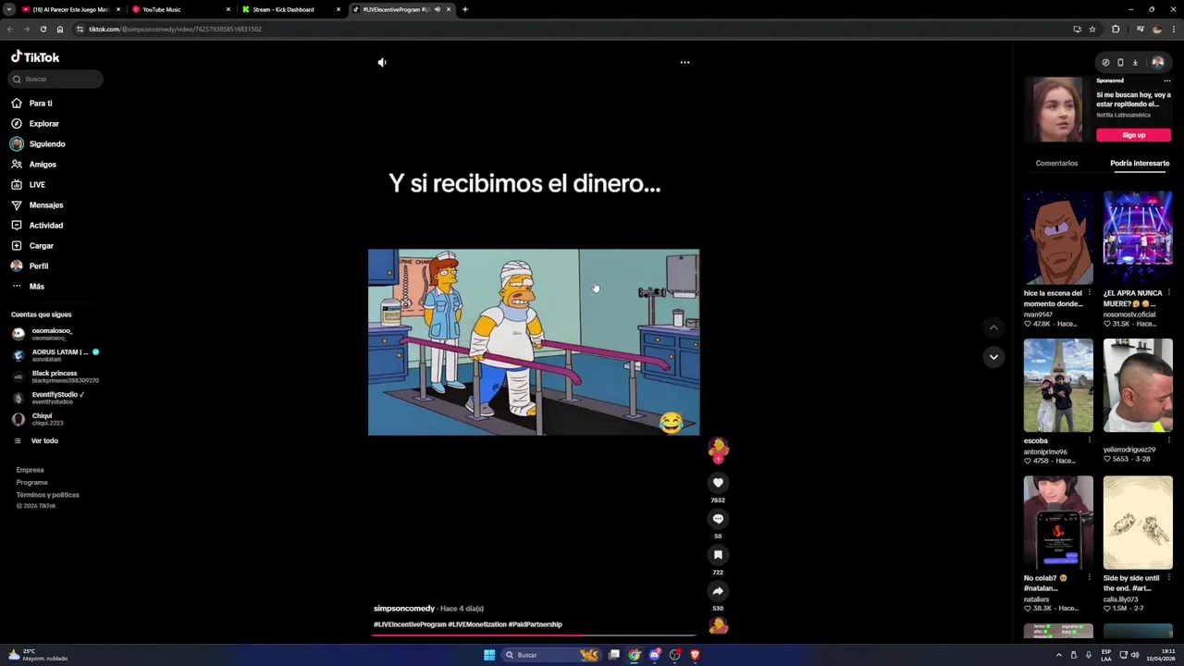Switch to the Comentarios tab

1056,163
